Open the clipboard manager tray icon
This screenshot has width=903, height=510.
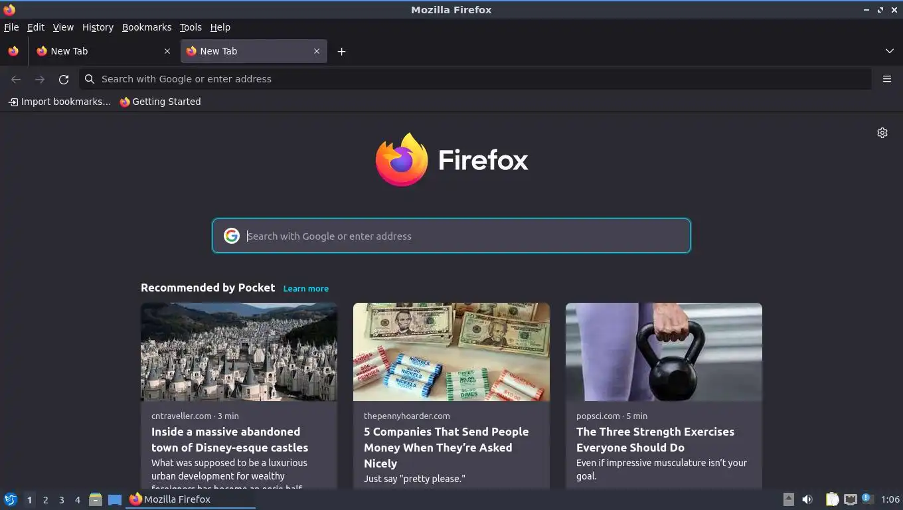832,499
